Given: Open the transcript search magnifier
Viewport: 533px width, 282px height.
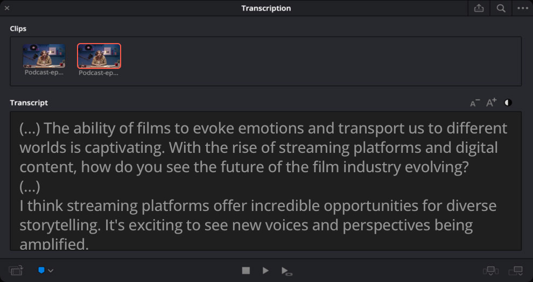Looking at the screenshot, I should [501, 8].
